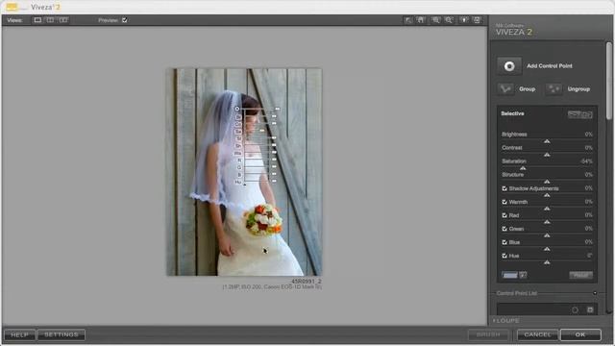Uncheck the Red checkbox
615x346 pixels.
[x=504, y=215]
